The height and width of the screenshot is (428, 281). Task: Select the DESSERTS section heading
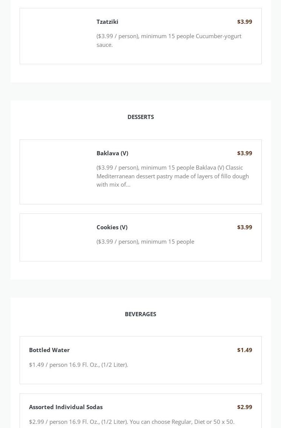click(140, 117)
